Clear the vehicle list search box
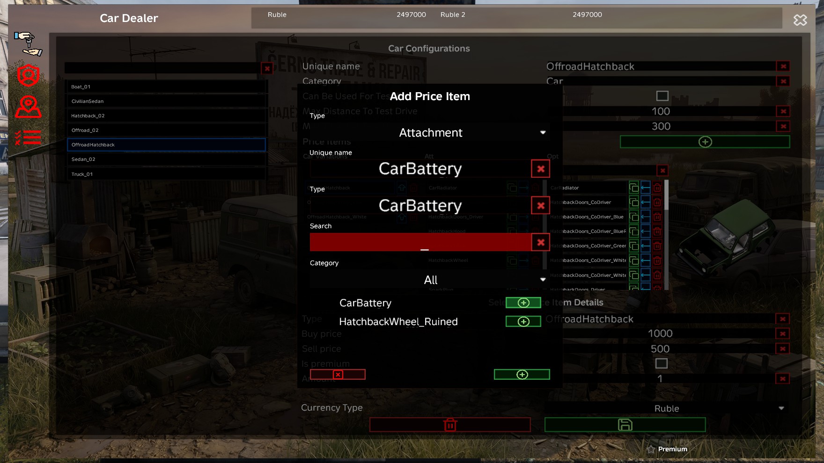 [267, 69]
